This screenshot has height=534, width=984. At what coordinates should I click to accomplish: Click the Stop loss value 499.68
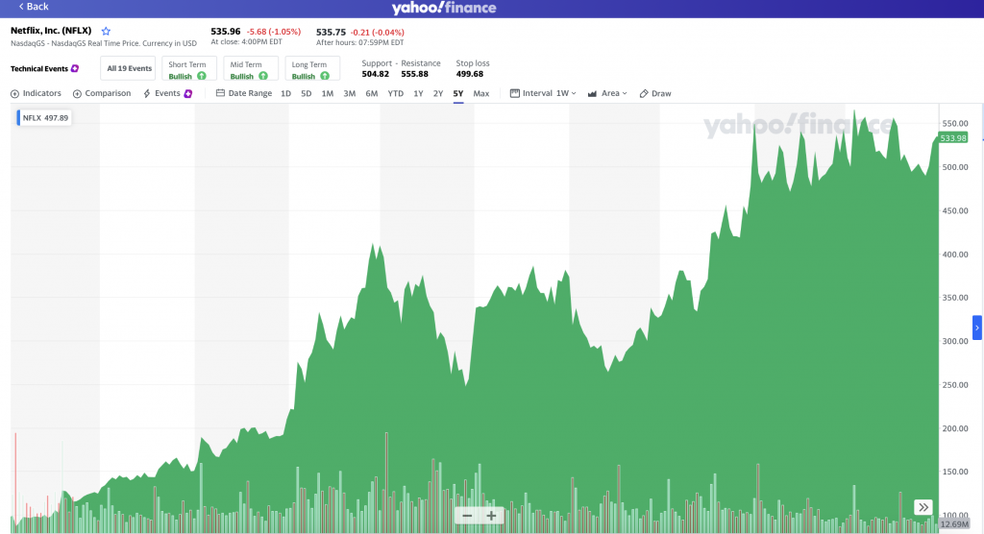point(469,74)
